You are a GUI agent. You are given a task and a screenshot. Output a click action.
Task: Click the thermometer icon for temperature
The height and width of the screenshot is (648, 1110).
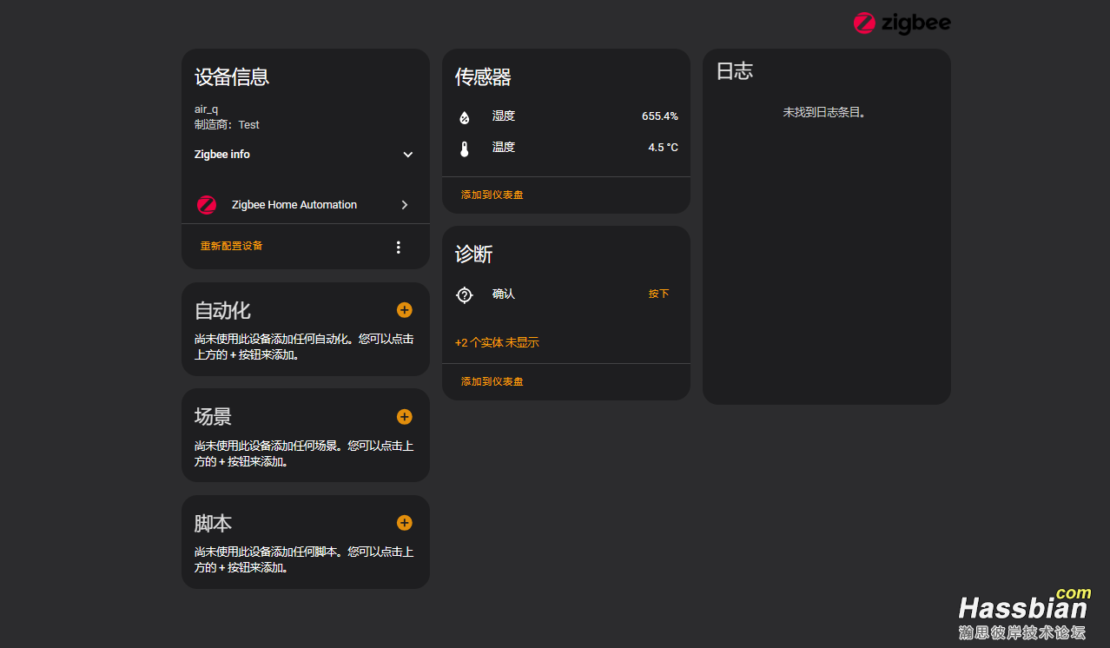click(x=465, y=149)
